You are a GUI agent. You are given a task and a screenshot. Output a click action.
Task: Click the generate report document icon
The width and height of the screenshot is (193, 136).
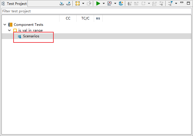tap(110, 3)
